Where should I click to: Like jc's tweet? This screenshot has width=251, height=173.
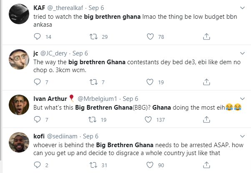tap(150, 82)
